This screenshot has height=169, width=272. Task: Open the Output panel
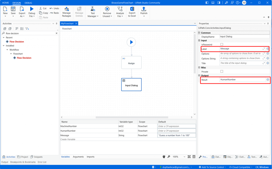5,162
